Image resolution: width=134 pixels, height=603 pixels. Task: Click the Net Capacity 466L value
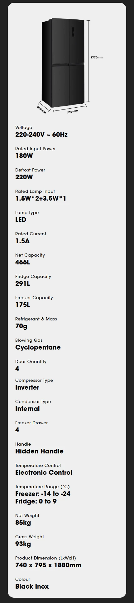[23, 262]
